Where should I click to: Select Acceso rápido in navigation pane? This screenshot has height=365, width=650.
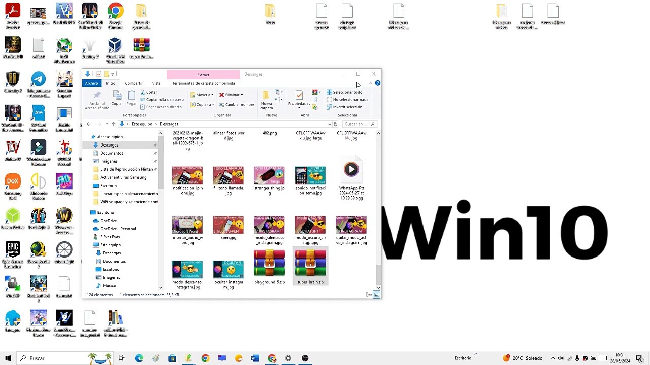pos(107,137)
